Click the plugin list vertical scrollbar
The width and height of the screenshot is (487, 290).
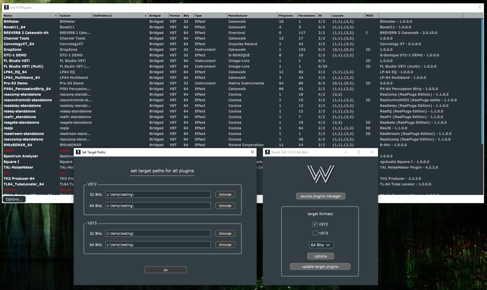[x=482, y=81]
